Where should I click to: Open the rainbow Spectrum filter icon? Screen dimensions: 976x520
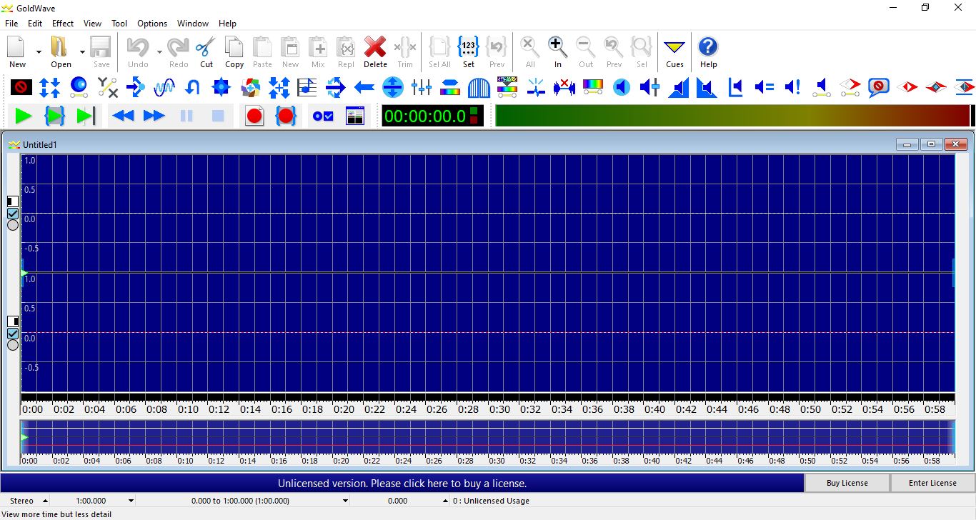click(593, 88)
